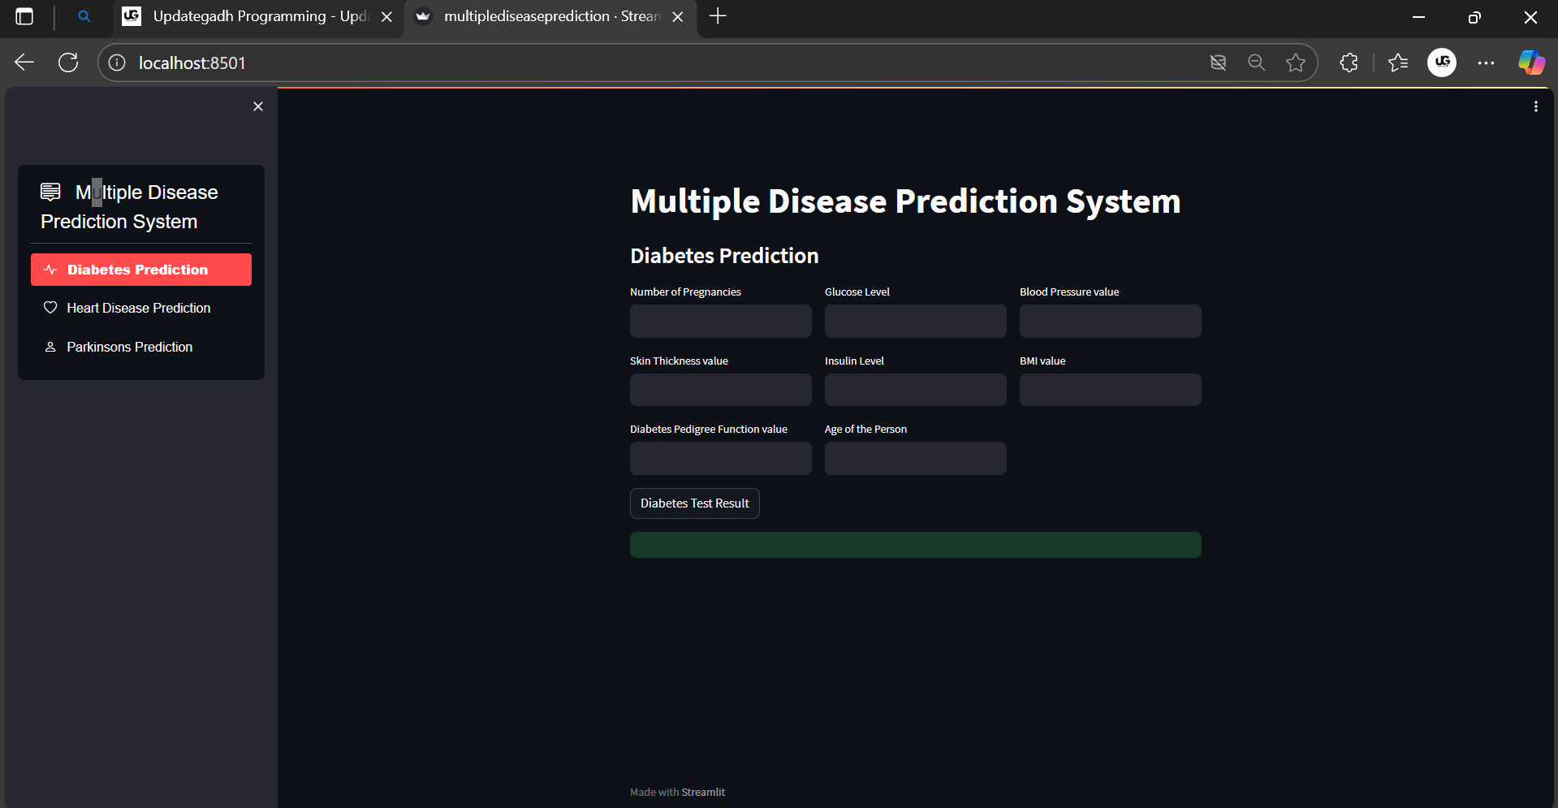The height and width of the screenshot is (808, 1558).
Task: Open the Streamlit three-dot app menu
Action: (1535, 106)
